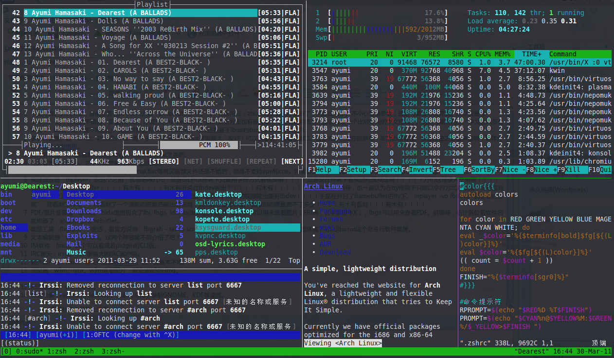Open the Packages link on Arch page
The width and height of the screenshot is (614, 358).
pyautogui.click(x=335, y=211)
